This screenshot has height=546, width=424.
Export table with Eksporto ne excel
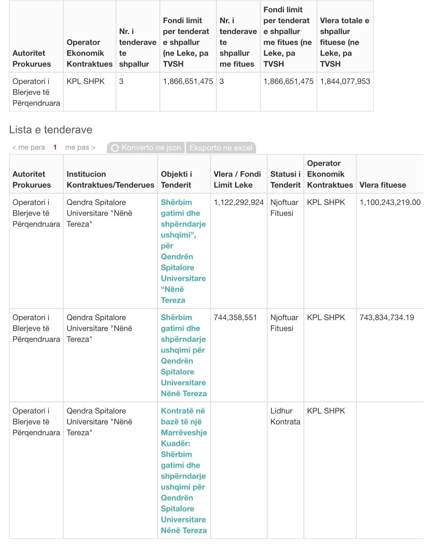(x=221, y=148)
